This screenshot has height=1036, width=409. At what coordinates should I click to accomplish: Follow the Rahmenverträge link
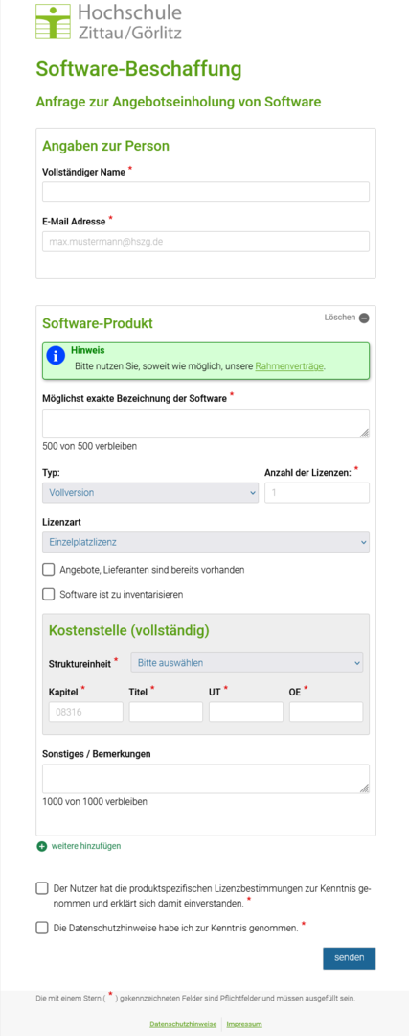289,365
